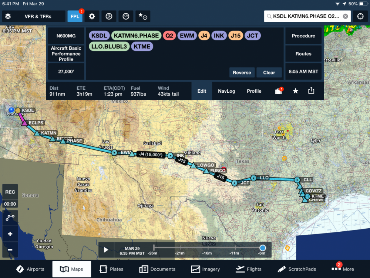Open the instrument gauge icon
The width and height of the screenshot is (370, 278).
tap(126, 16)
